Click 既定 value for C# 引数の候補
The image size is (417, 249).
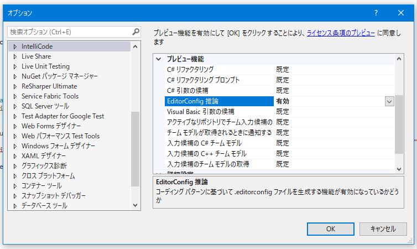click(283, 91)
